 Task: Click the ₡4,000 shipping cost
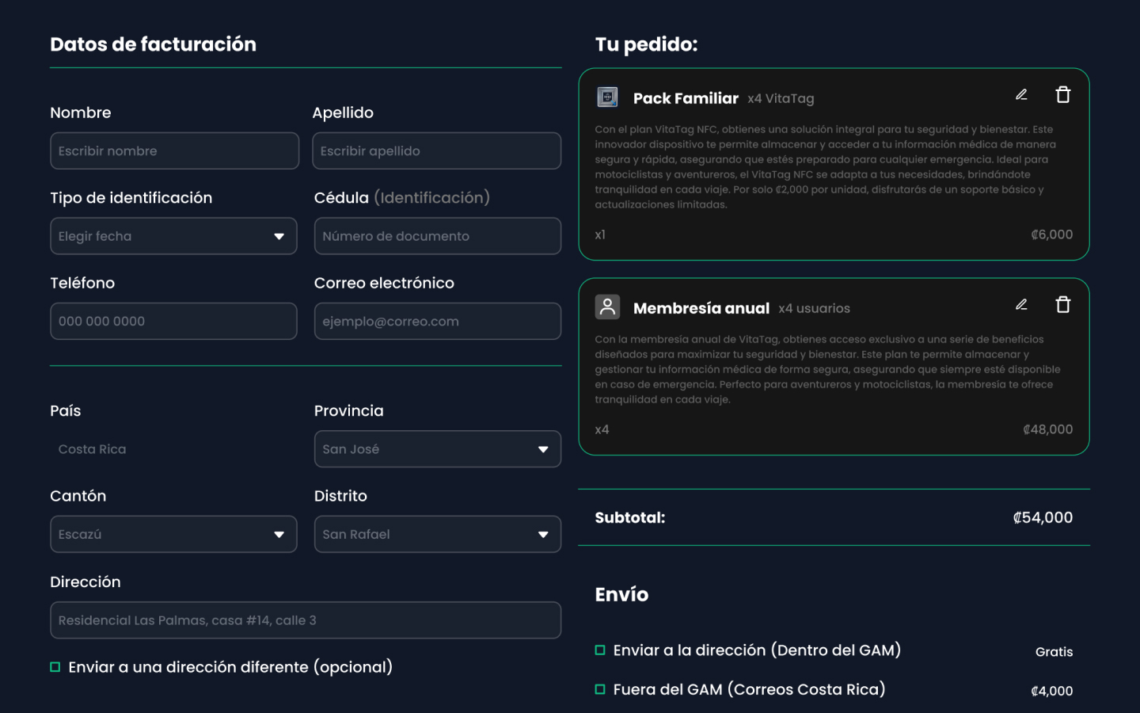click(x=1051, y=691)
